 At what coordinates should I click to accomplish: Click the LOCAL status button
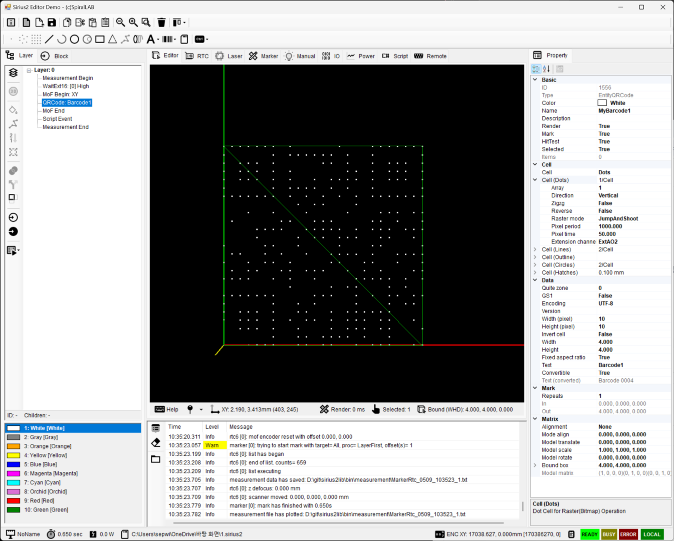[651, 534]
